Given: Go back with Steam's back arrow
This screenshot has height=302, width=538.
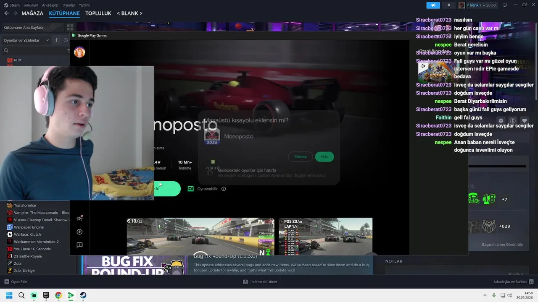Looking at the screenshot, I should [x=6, y=13].
